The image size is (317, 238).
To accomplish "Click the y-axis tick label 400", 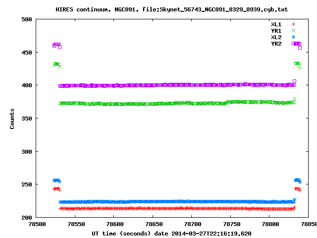I will tap(27, 85).
